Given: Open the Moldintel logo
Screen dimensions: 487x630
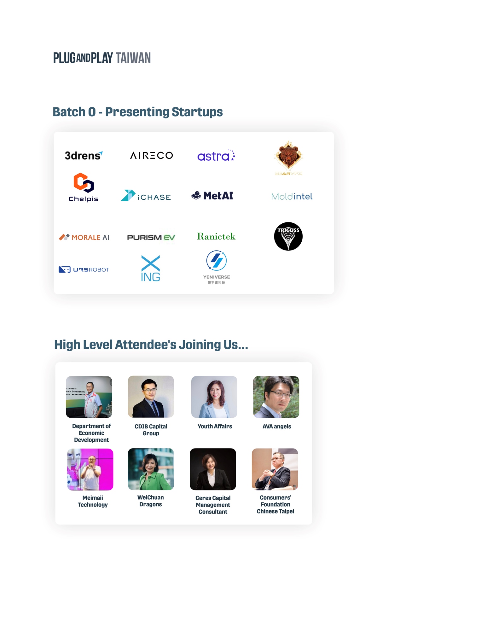Looking at the screenshot, I should pyautogui.click(x=292, y=197).
